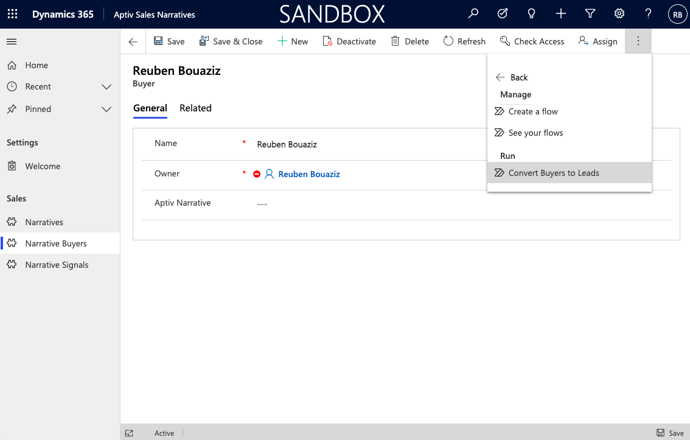
Task: Click the Check Access label
Action: click(539, 41)
